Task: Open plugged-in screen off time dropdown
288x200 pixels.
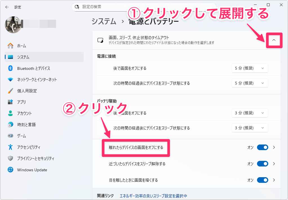Action: (x=250, y=68)
